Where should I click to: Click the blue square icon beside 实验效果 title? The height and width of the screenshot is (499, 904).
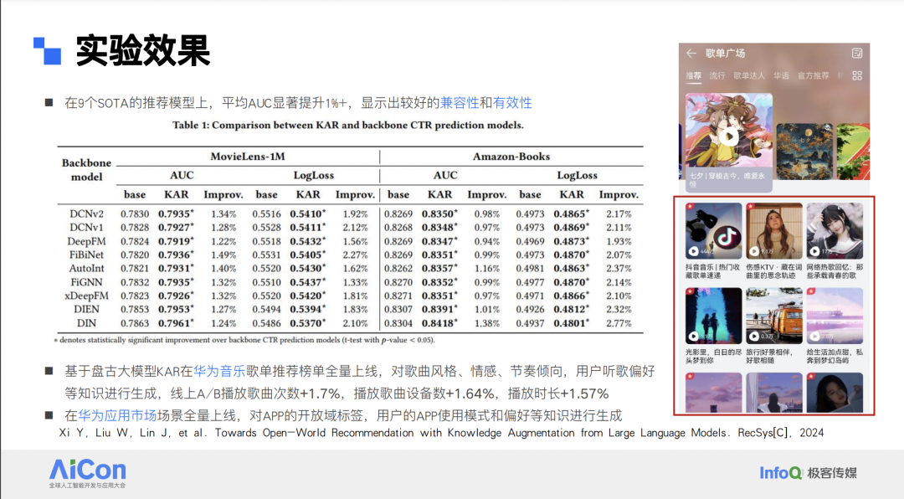click(47, 49)
